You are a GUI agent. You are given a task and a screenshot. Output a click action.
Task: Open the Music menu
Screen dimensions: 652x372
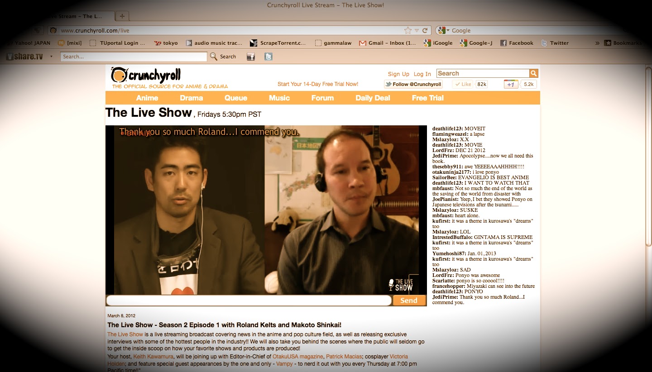point(279,98)
